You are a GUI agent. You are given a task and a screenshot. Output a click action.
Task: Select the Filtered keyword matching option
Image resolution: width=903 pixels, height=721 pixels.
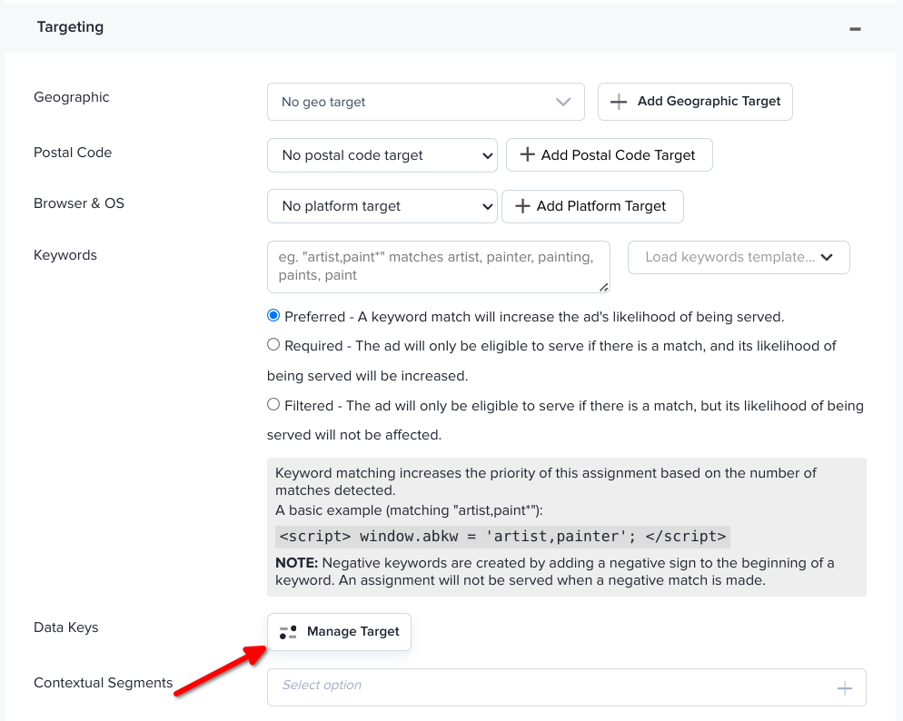273,404
